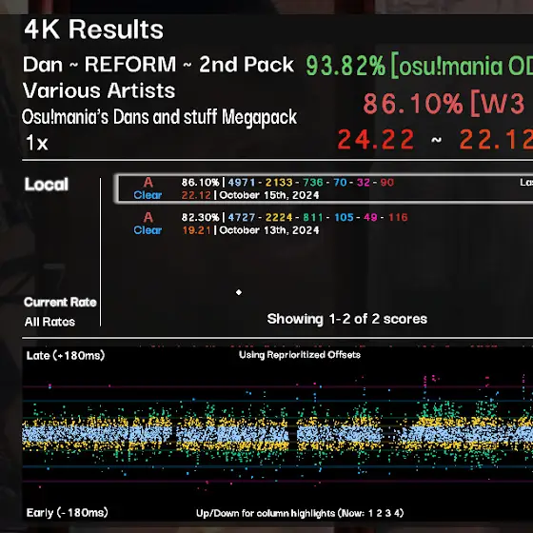Click the 90 miss count in the top score

click(x=387, y=183)
